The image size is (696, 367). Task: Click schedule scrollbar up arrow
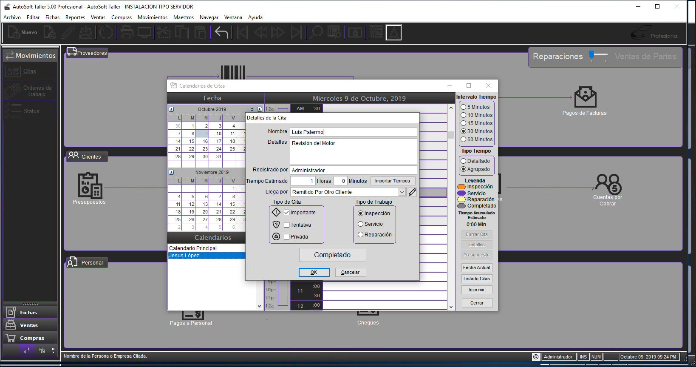tap(451, 108)
